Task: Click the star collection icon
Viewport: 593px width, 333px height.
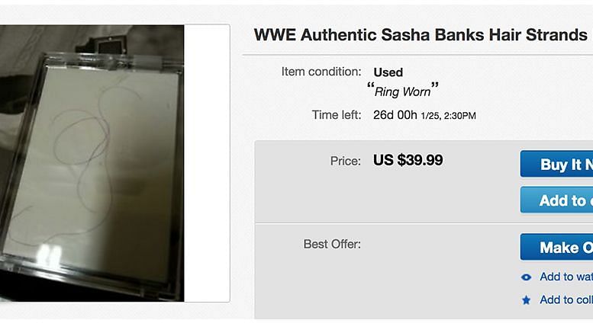Action: pyautogui.click(x=526, y=300)
